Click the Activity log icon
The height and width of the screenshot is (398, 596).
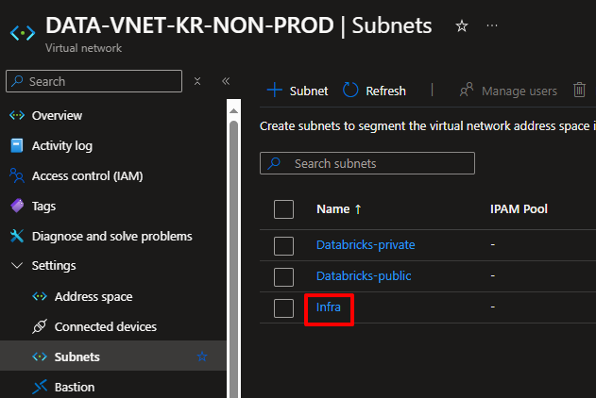click(x=17, y=145)
